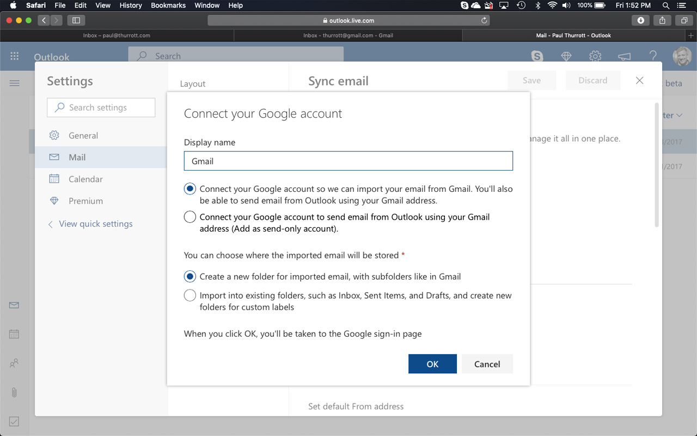The height and width of the screenshot is (436, 697).
Task: Open the Outlook app launcher grid
Action: [15, 56]
